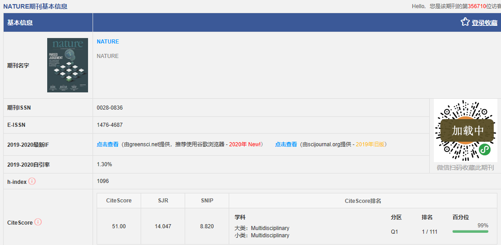Open the 登录收藏 login link
The width and height of the screenshot is (501, 245).
tap(484, 23)
